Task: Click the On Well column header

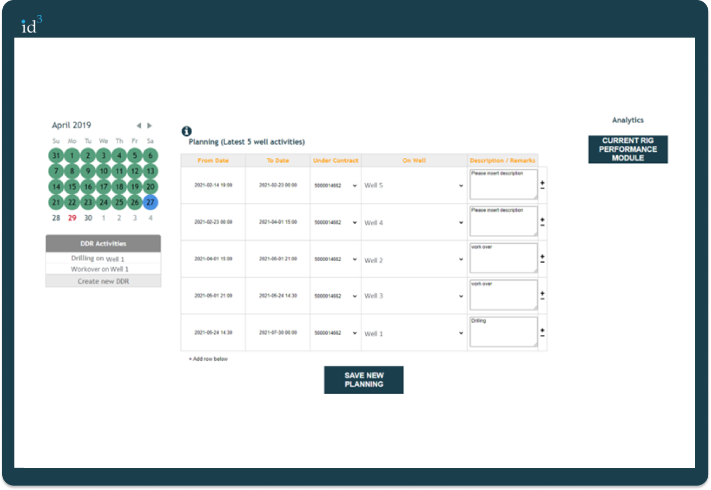Action: (x=414, y=161)
